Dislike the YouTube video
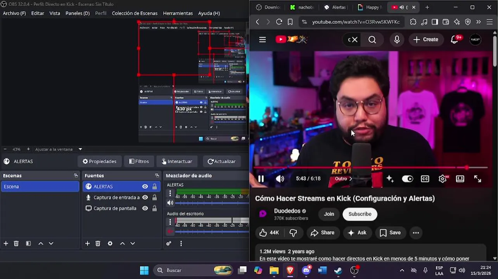 (x=293, y=232)
